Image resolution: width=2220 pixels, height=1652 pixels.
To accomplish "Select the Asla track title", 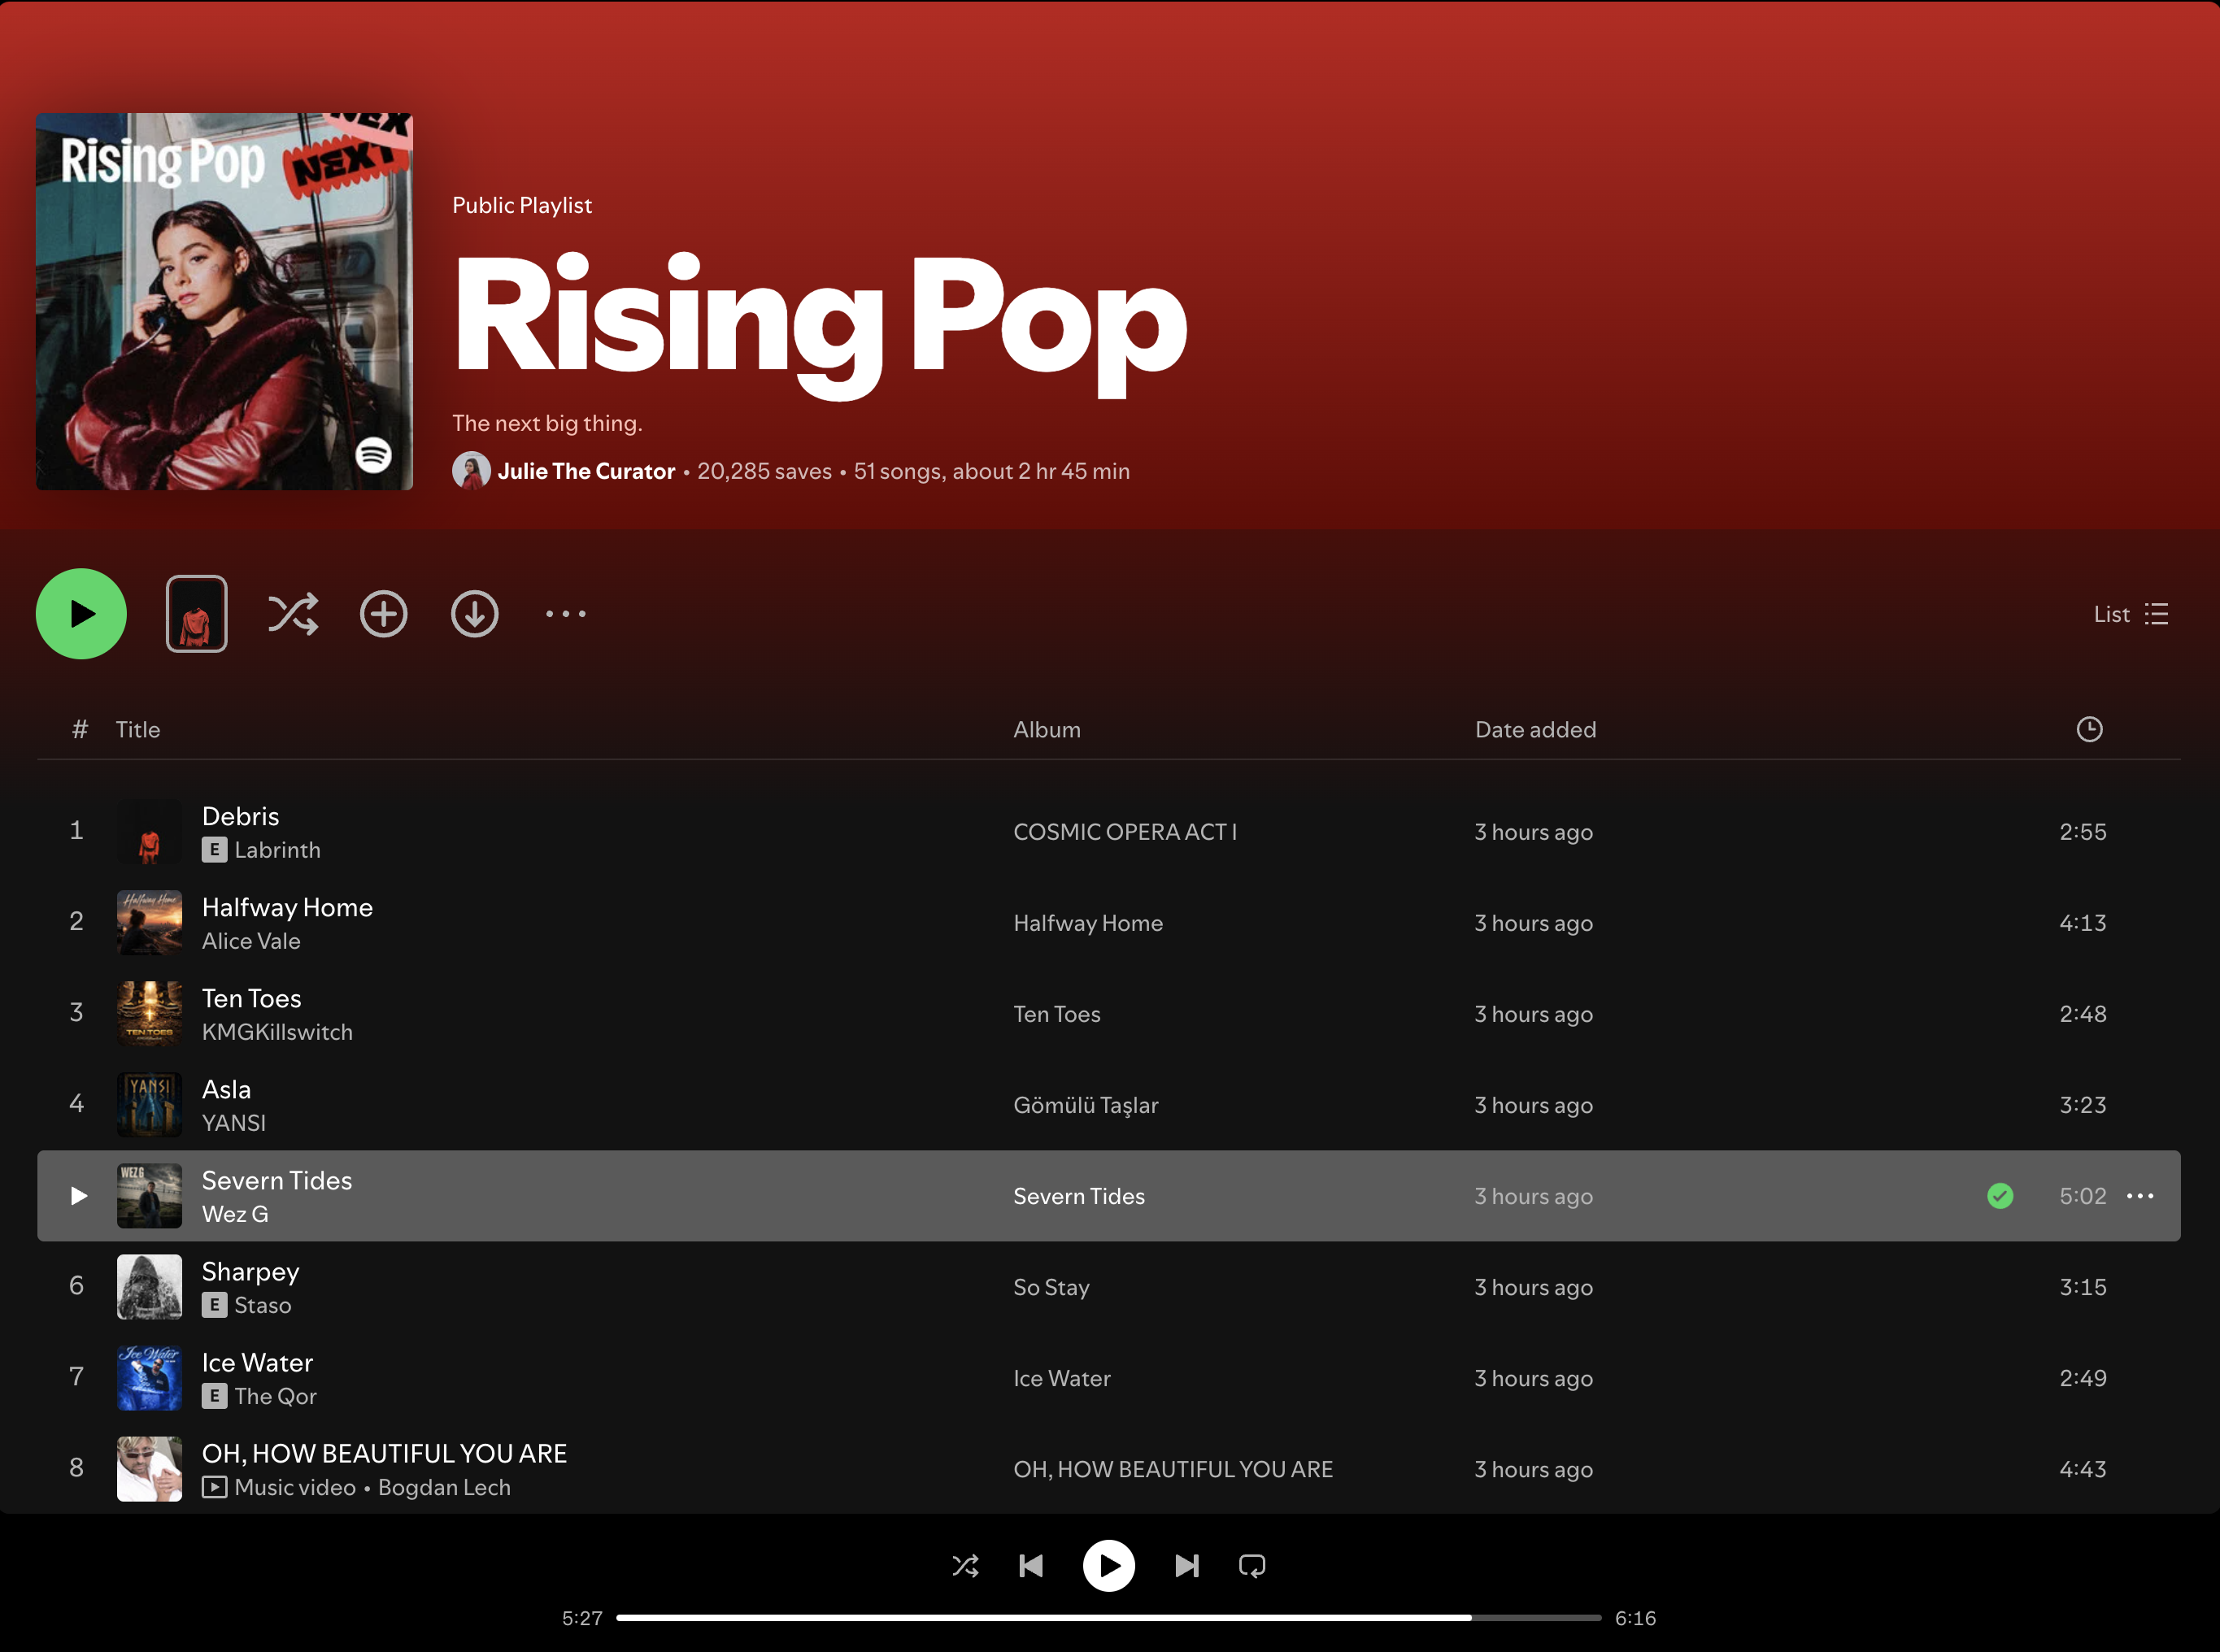I will click(x=227, y=1089).
